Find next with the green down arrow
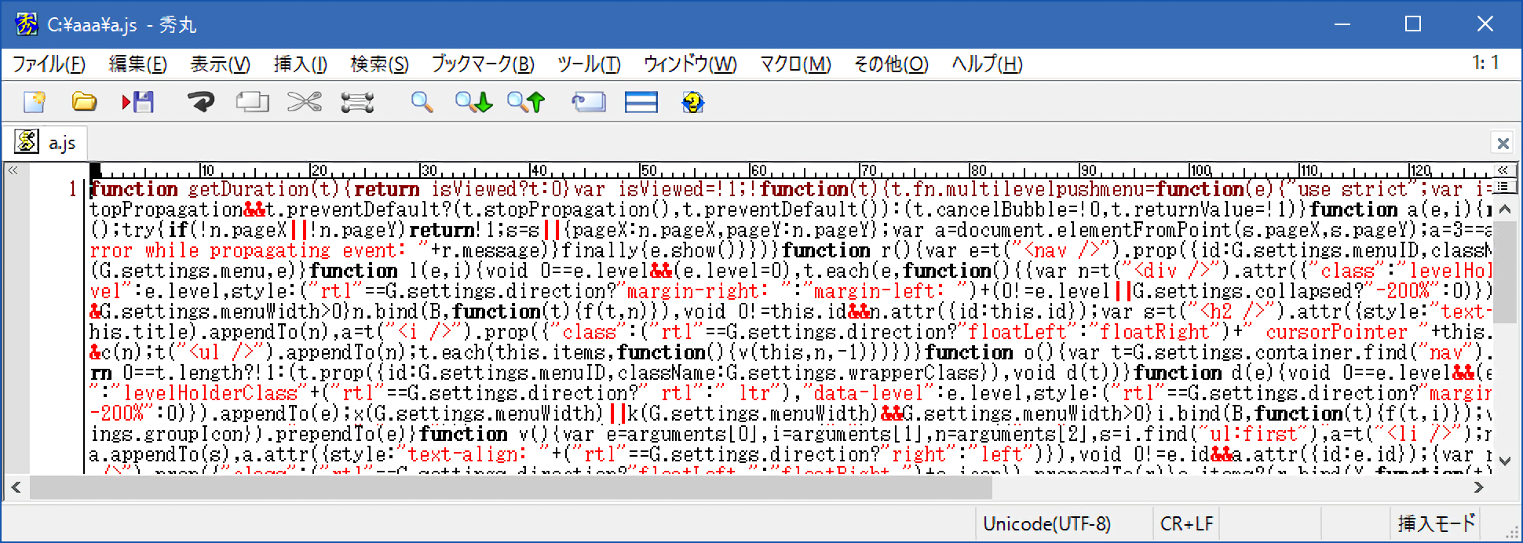 coord(473,102)
